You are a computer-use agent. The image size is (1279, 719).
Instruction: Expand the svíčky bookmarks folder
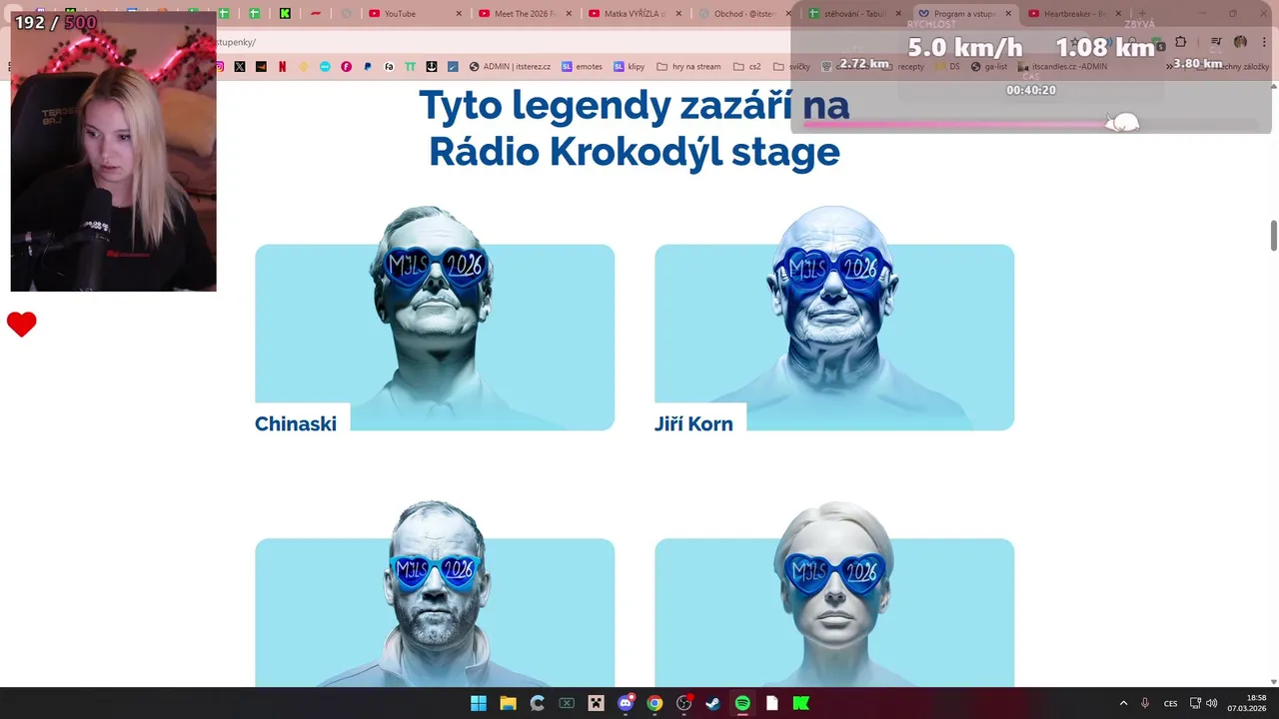click(x=791, y=67)
